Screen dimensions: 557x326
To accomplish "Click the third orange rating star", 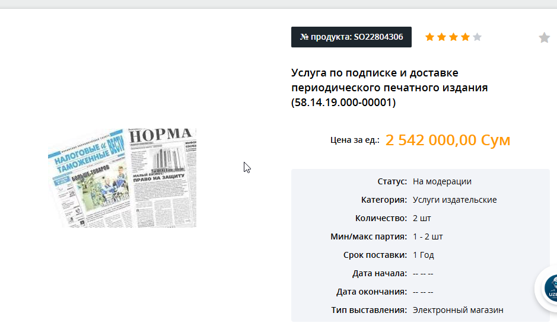I will 453,37.
